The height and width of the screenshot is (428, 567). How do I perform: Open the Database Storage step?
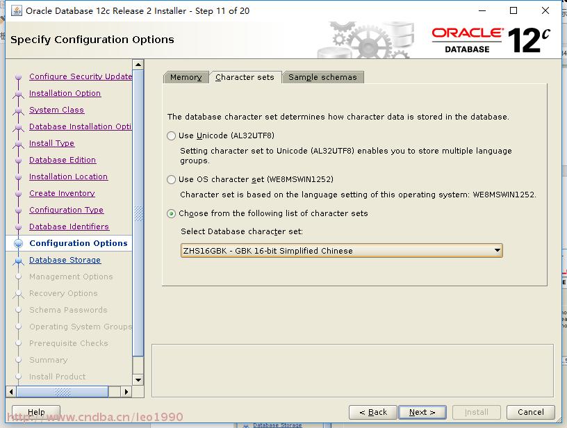[x=65, y=260]
